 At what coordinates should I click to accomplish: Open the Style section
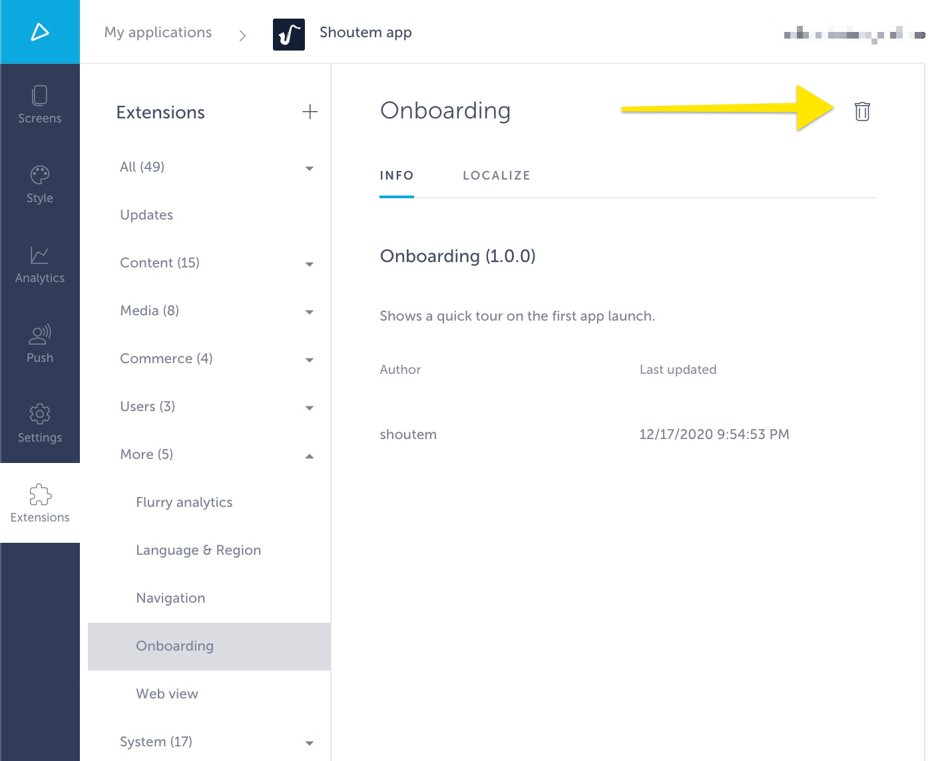click(x=40, y=185)
